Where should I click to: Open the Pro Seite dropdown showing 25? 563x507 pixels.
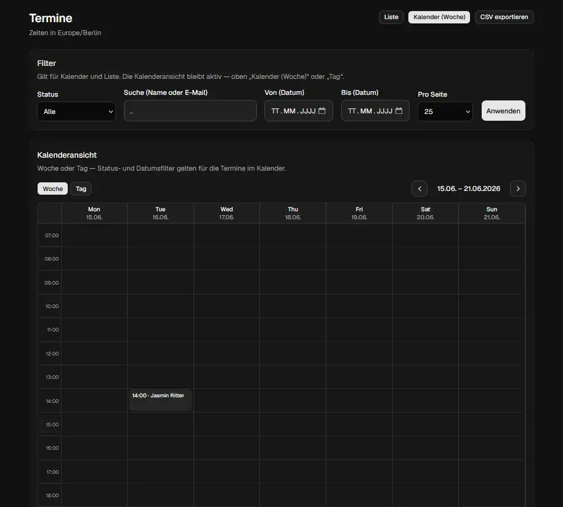coord(445,112)
